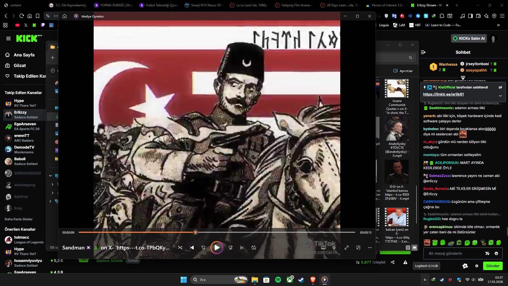Image resolution: width=508 pixels, height=286 pixels.
Task: Toggle Ayrıntılar details pane in File Explorer
Action: (x=403, y=71)
